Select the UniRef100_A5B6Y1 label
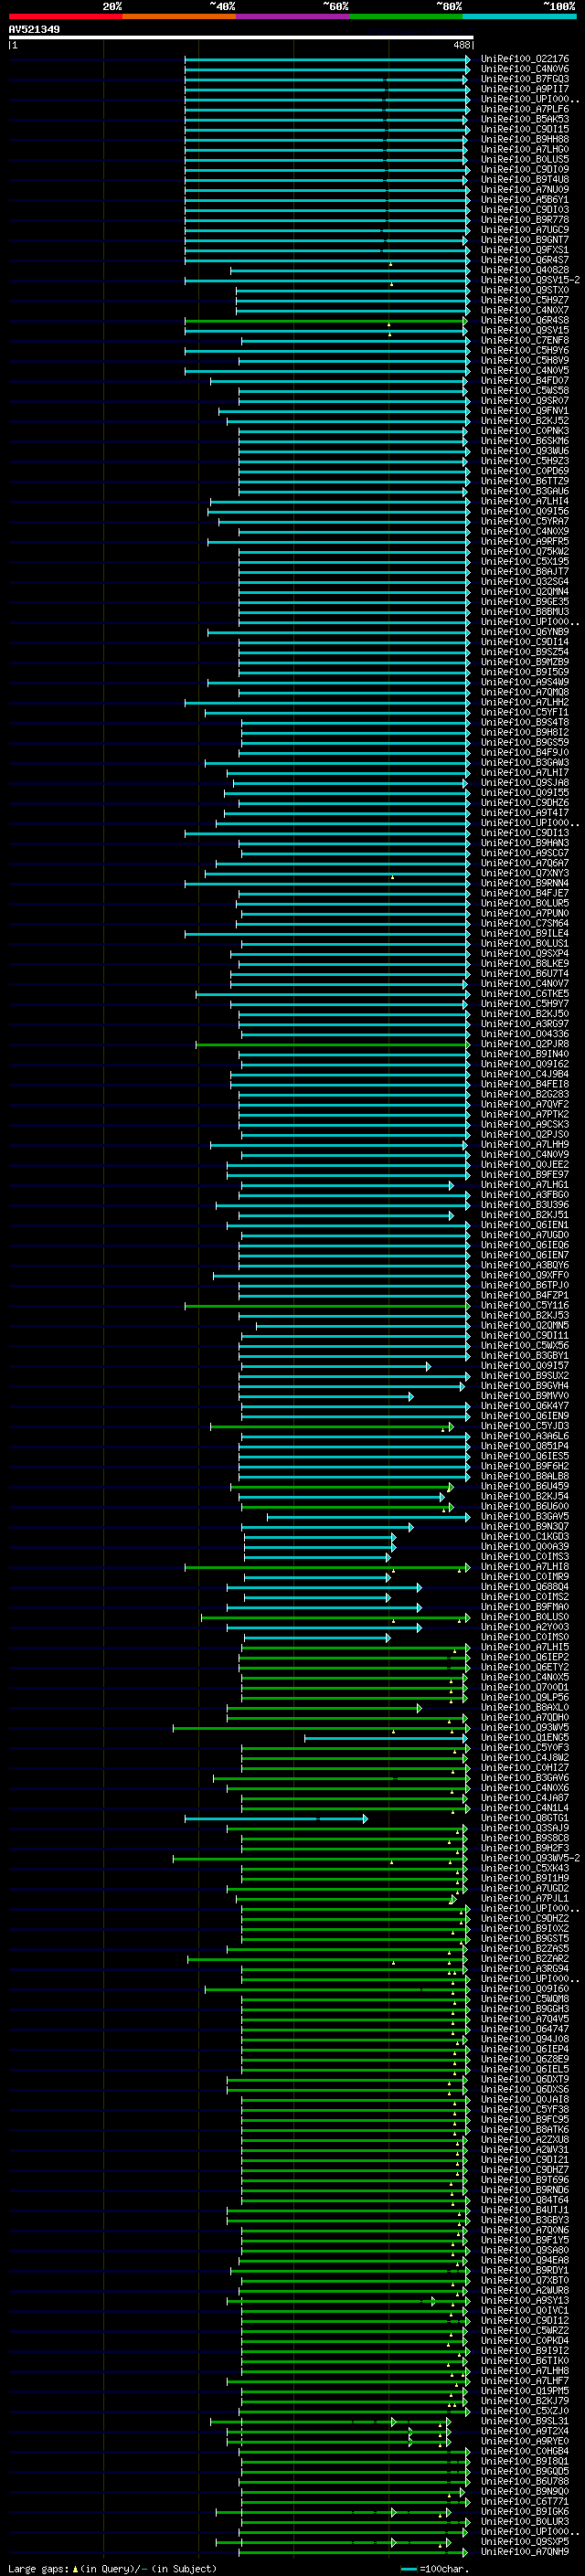Screen dimensions: 585x2576 (x=525, y=200)
